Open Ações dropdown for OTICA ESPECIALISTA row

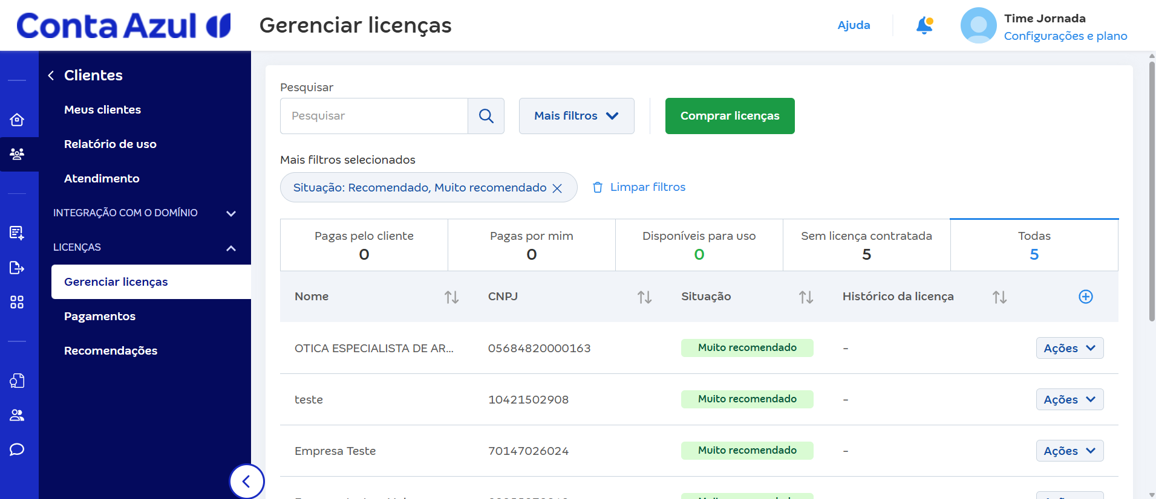pyautogui.click(x=1069, y=348)
